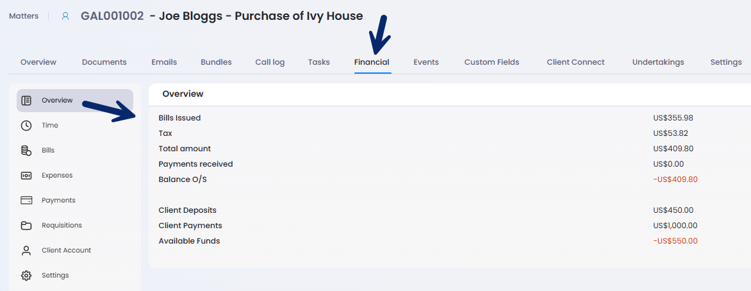751x291 pixels.
Task: Click the Payments card icon
Action: (26, 201)
